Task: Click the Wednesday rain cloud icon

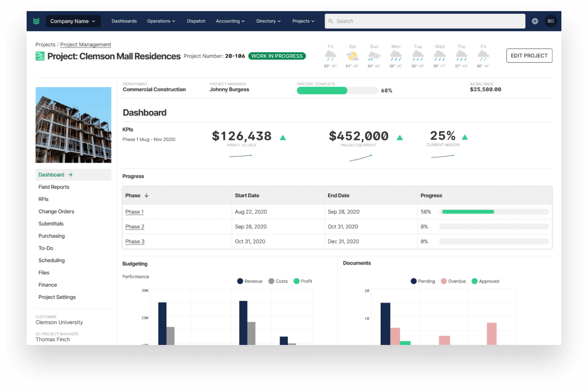Action: click(439, 56)
